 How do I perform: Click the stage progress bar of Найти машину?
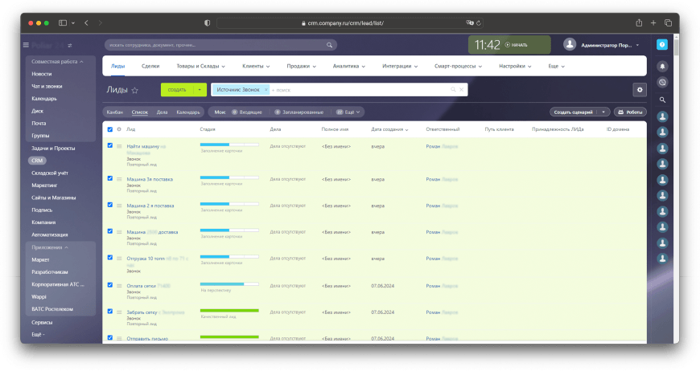tap(229, 145)
